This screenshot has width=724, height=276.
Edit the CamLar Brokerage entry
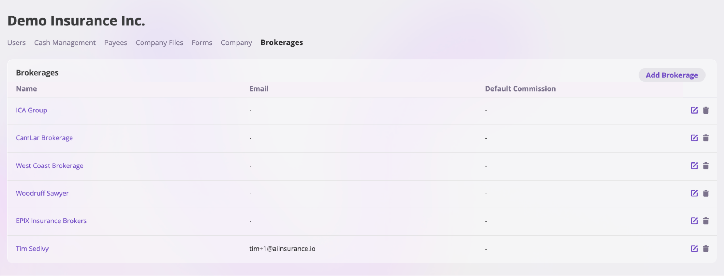coord(694,138)
